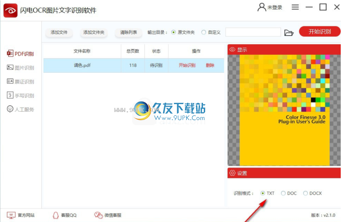Click the 输出目录 label

[x=157, y=33]
